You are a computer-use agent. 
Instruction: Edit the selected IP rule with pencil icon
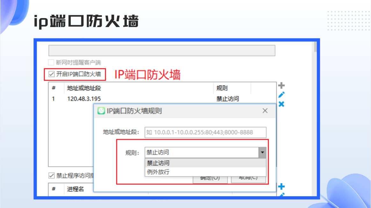pyautogui.click(x=281, y=95)
